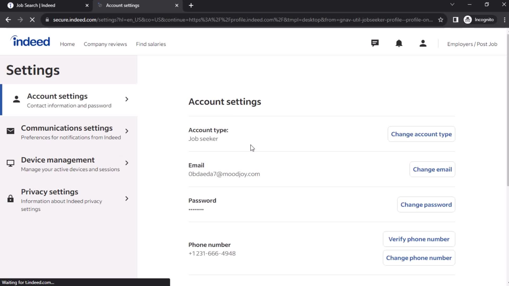Click the Account settings page heading
This screenshot has width=509, height=286.
[225, 102]
